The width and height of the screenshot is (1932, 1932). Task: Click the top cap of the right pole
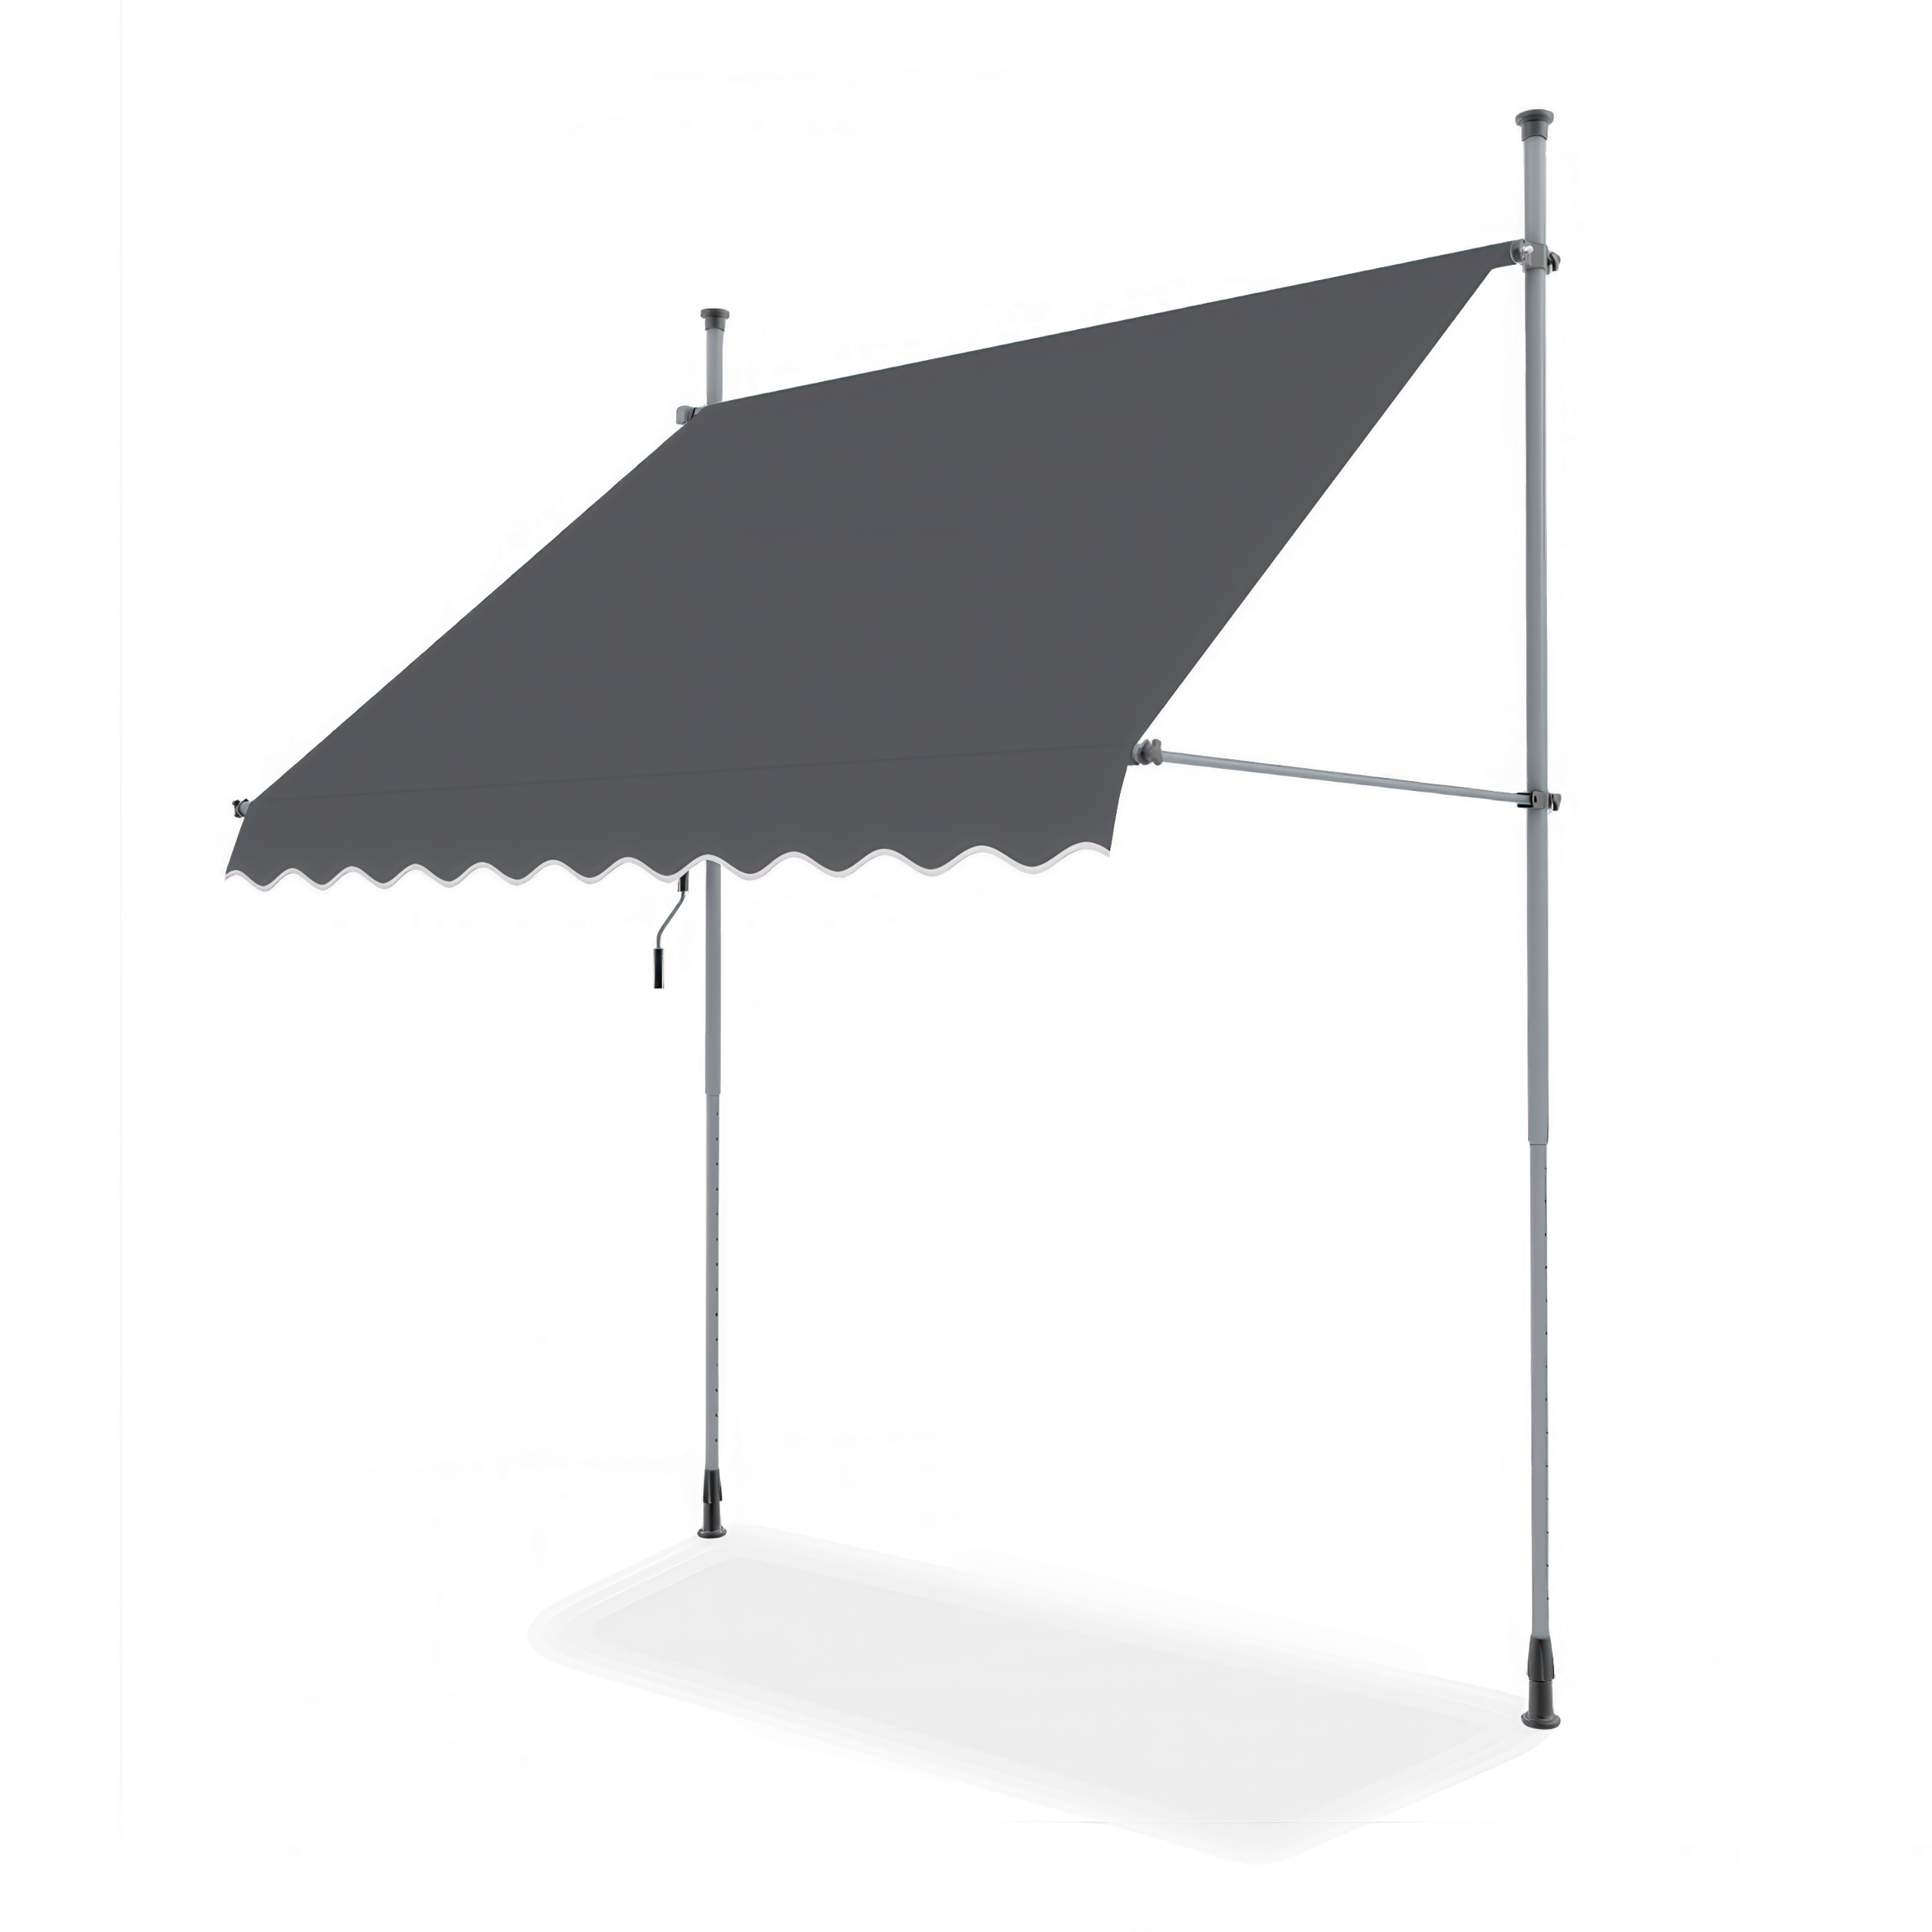coord(1535,121)
